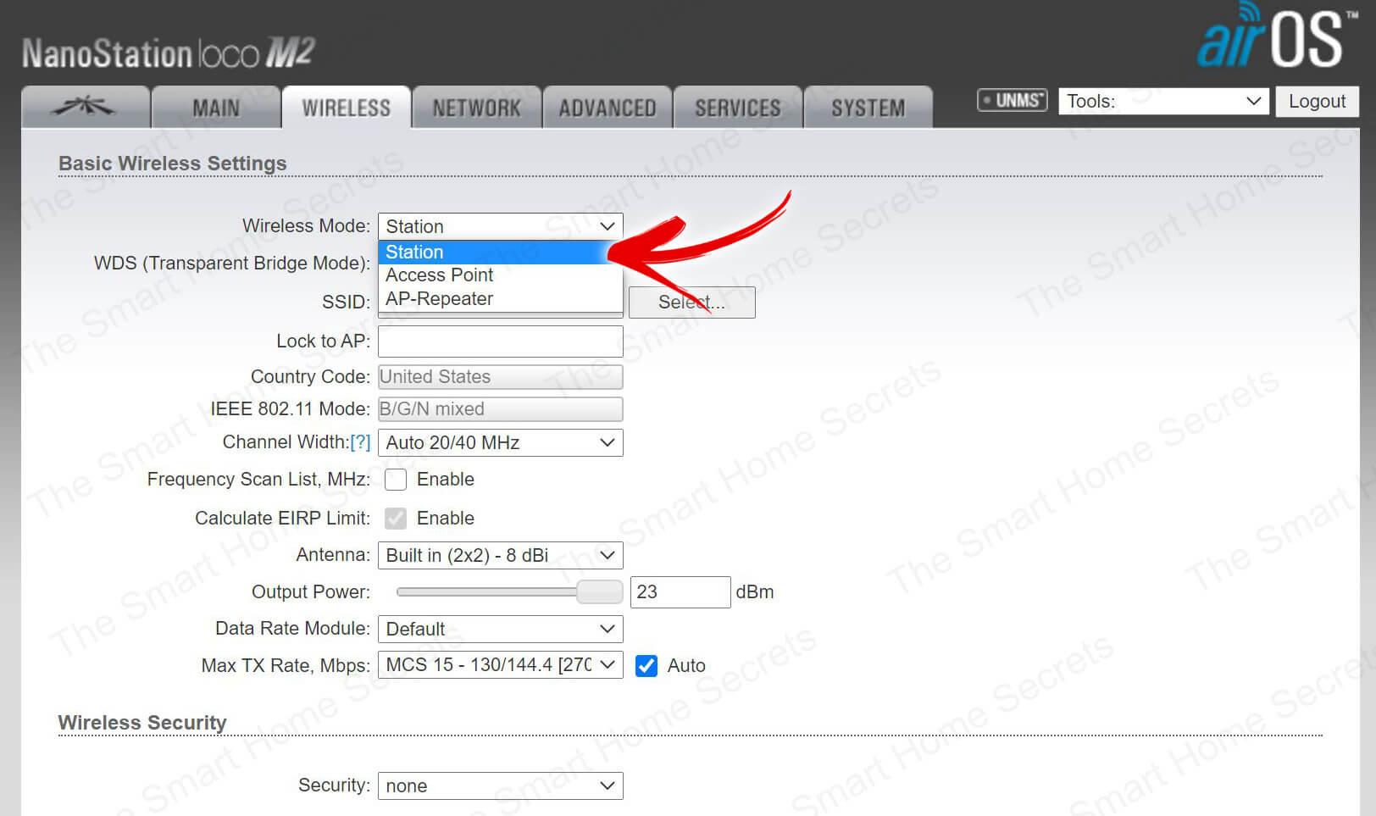This screenshot has height=816, width=1376.
Task: Open Channel Width help [?] link
Action: [x=360, y=442]
